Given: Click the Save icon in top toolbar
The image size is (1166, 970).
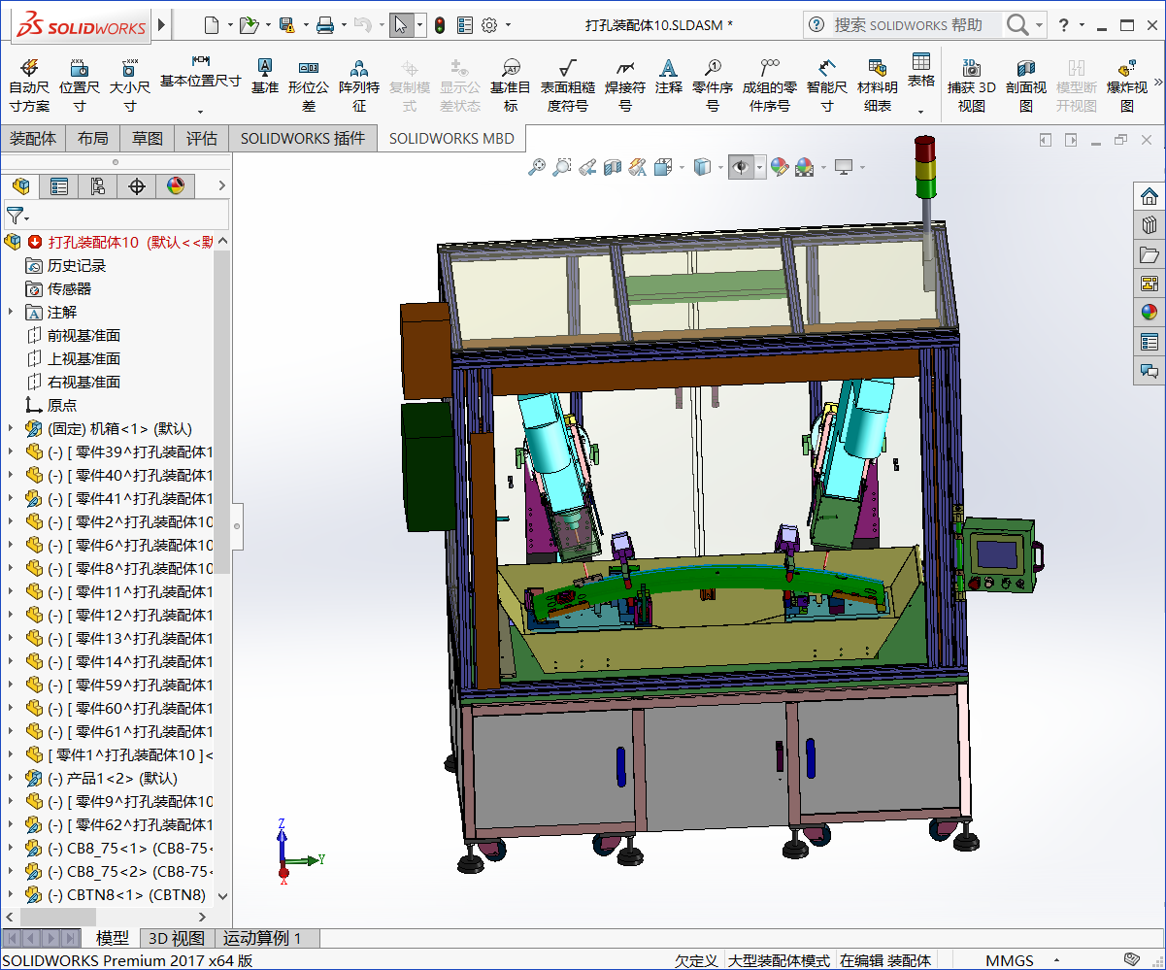Looking at the screenshot, I should click(x=286, y=25).
